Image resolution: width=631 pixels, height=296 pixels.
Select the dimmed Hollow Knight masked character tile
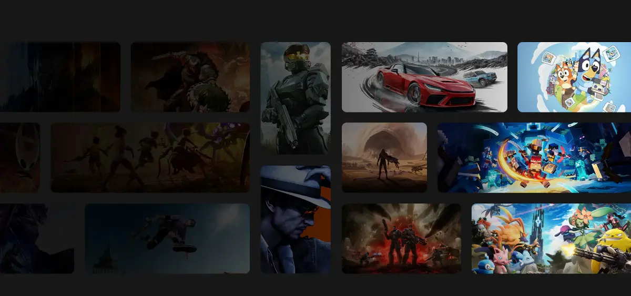point(20,158)
